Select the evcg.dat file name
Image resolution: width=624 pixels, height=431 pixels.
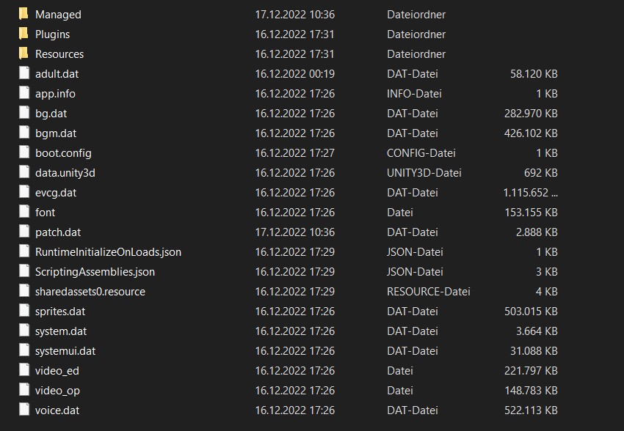coord(56,192)
